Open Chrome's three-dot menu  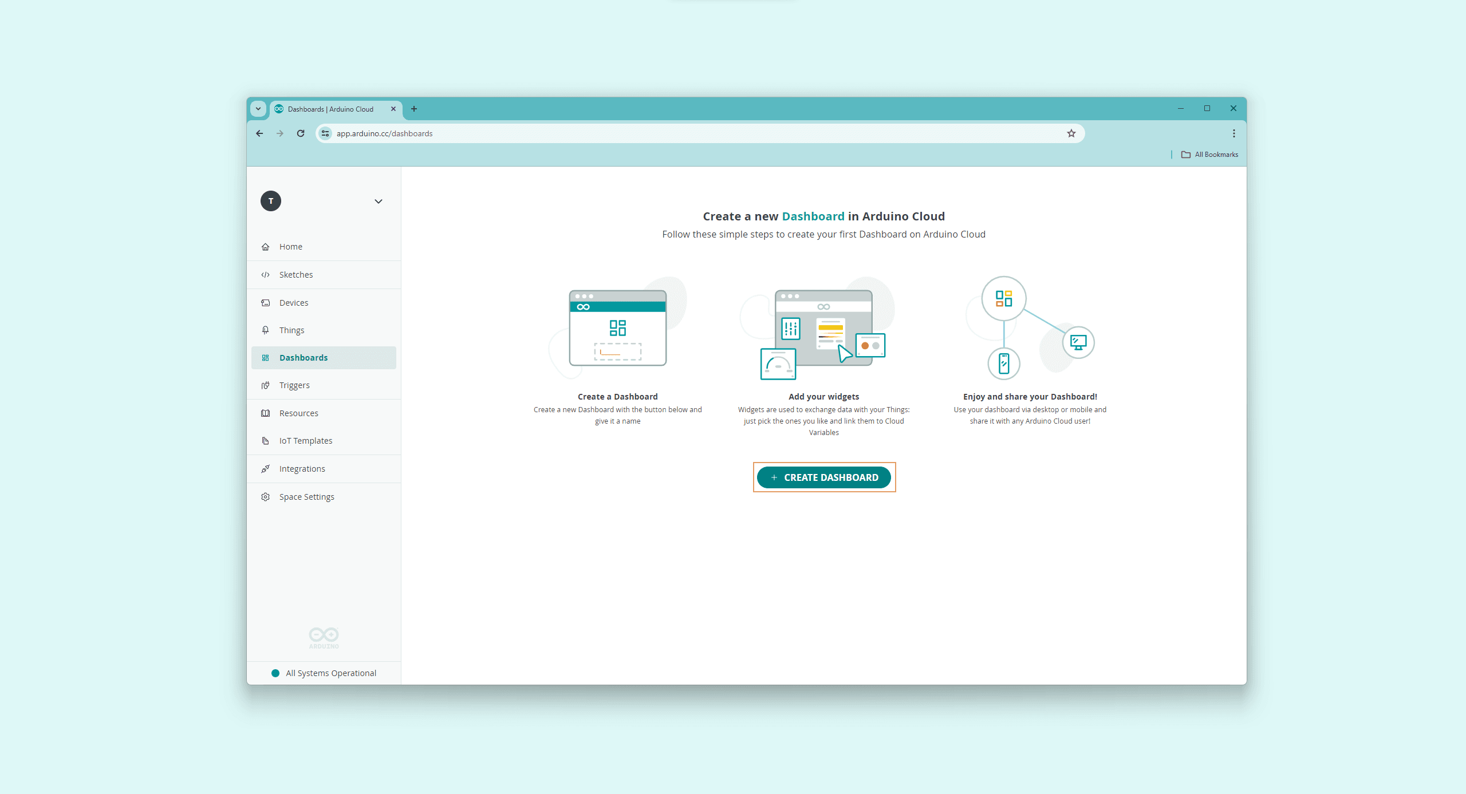point(1234,133)
